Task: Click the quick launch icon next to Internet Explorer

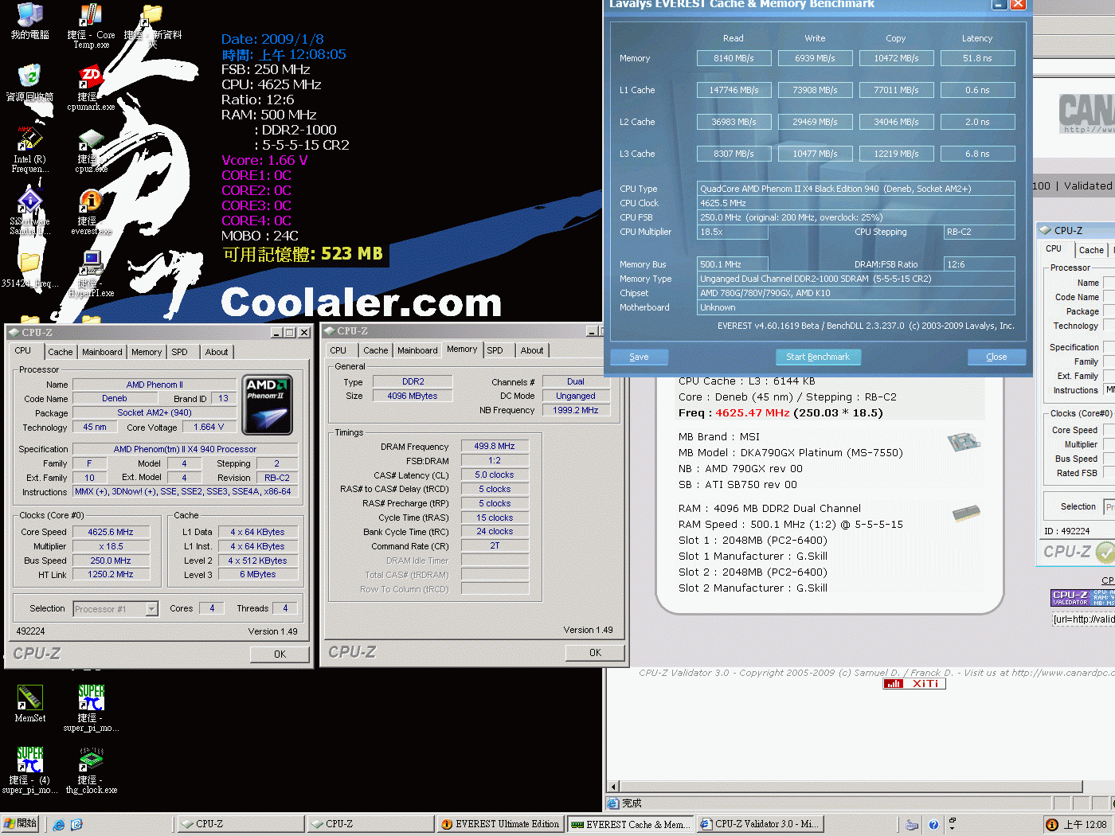Action: 76,825
